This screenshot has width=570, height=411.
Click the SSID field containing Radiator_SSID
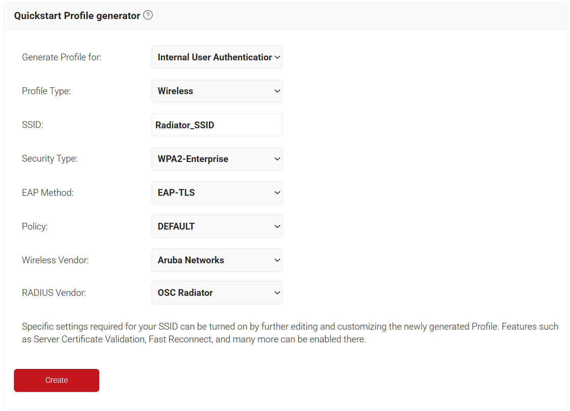217,125
